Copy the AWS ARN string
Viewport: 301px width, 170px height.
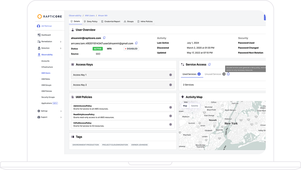click(136, 43)
